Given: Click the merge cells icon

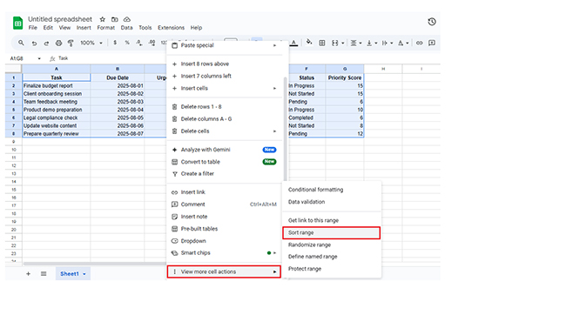Looking at the screenshot, I should pos(334,43).
